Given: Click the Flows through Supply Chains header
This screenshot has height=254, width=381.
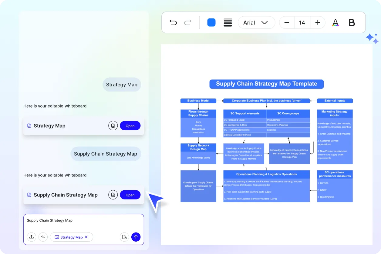Looking at the screenshot, I should (198, 114).
